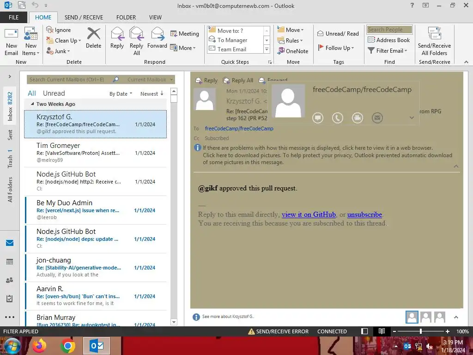
Task: Toggle Newest sort order
Action: click(x=152, y=93)
